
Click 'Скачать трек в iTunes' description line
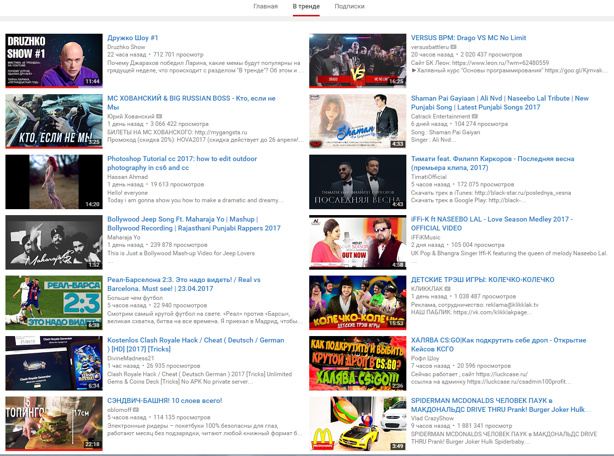pyautogui.click(x=491, y=193)
